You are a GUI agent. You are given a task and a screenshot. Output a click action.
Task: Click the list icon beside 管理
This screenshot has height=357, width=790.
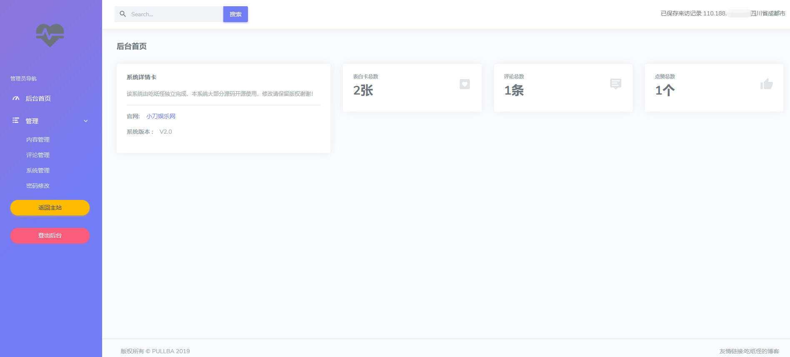[16, 121]
